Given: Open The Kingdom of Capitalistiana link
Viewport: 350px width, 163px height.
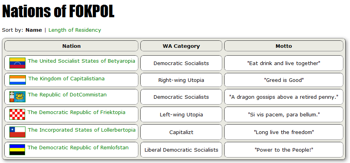Looking at the screenshot, I should point(66,79).
